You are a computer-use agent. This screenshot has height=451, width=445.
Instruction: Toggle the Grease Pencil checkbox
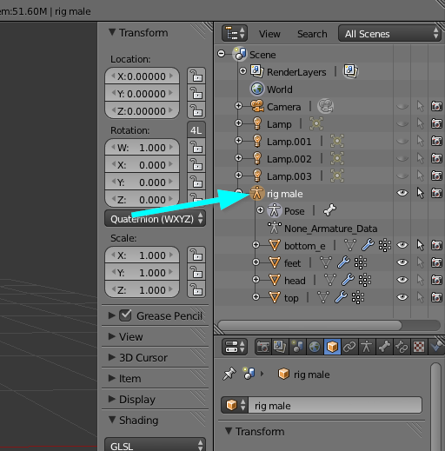pos(125,315)
